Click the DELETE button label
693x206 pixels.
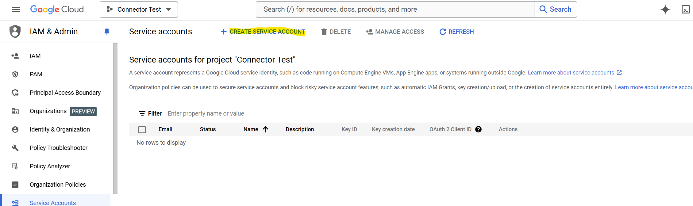(x=340, y=32)
